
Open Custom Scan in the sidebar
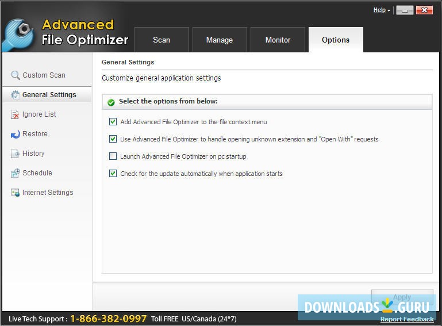pos(47,75)
